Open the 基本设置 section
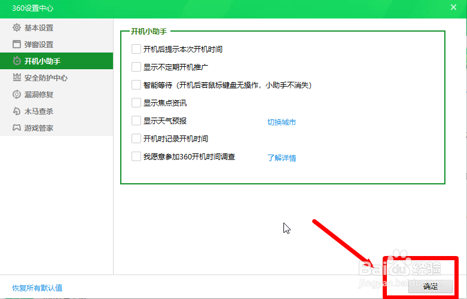Viewport: 467px width, 299px height. (x=57, y=27)
